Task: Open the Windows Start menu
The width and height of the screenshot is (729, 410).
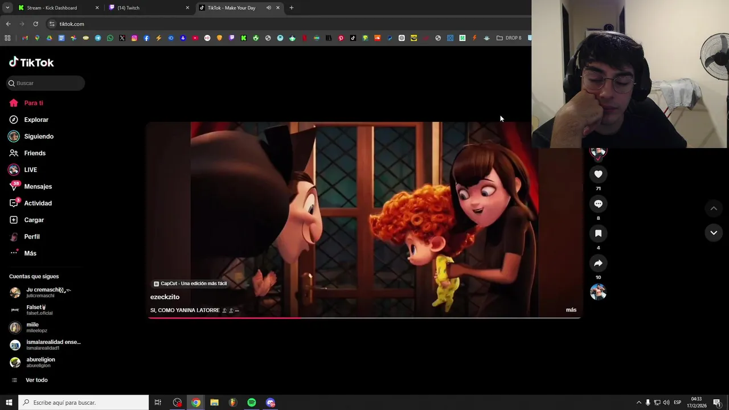Action: pyautogui.click(x=9, y=403)
